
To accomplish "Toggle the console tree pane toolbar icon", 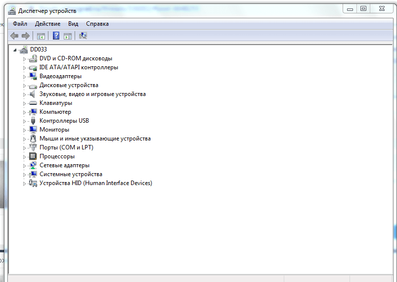I will pos(41,36).
